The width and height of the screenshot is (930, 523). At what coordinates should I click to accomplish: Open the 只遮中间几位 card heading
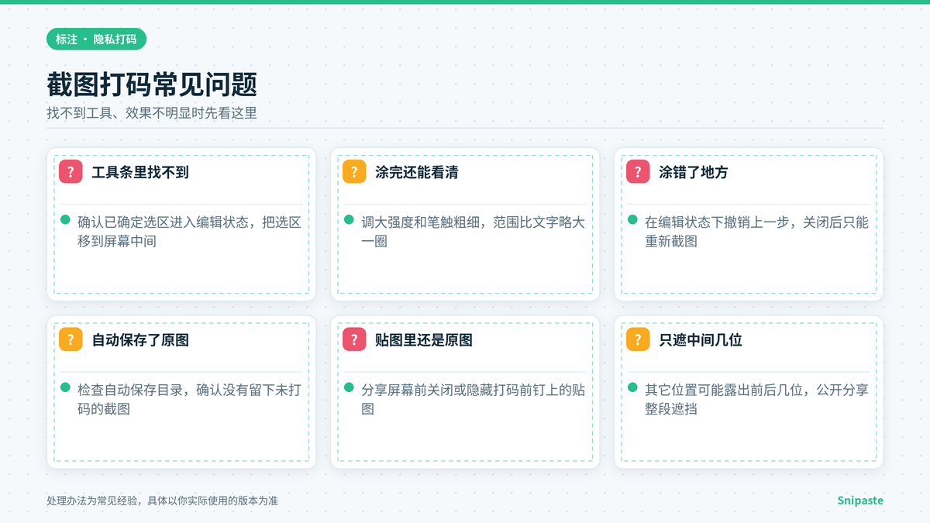click(701, 339)
